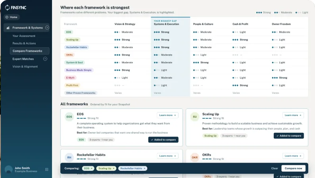
Task: Click the Profit First table tag
Action: pos(72,85)
